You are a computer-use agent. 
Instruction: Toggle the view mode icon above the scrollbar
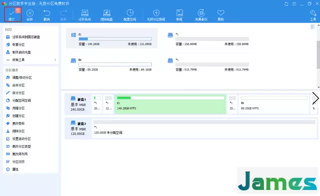click(x=312, y=26)
